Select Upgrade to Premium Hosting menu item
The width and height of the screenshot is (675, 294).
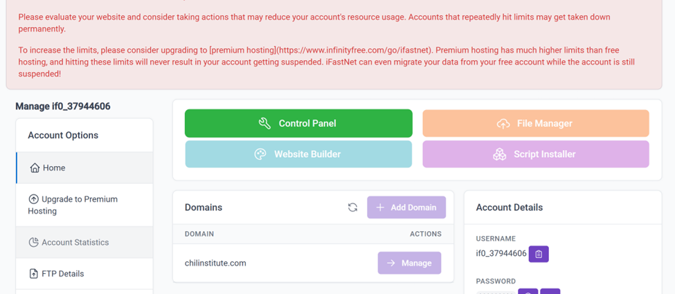pyautogui.click(x=79, y=205)
